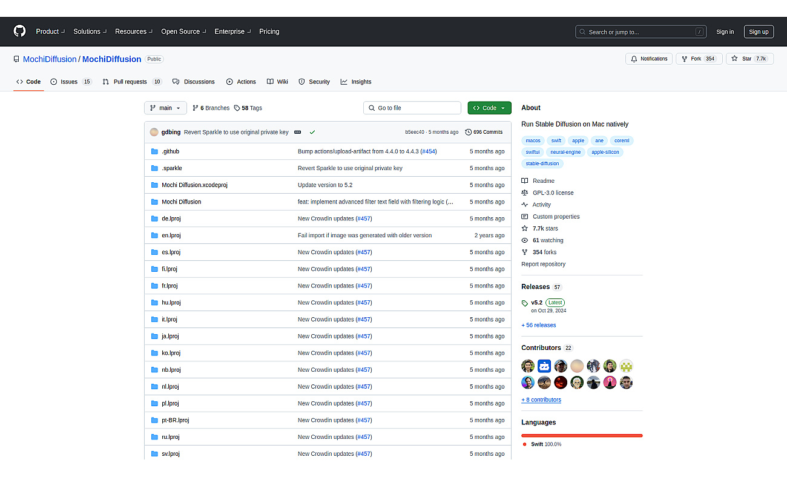Open the Sign up page
This screenshot has width=787, height=477.
(759, 32)
